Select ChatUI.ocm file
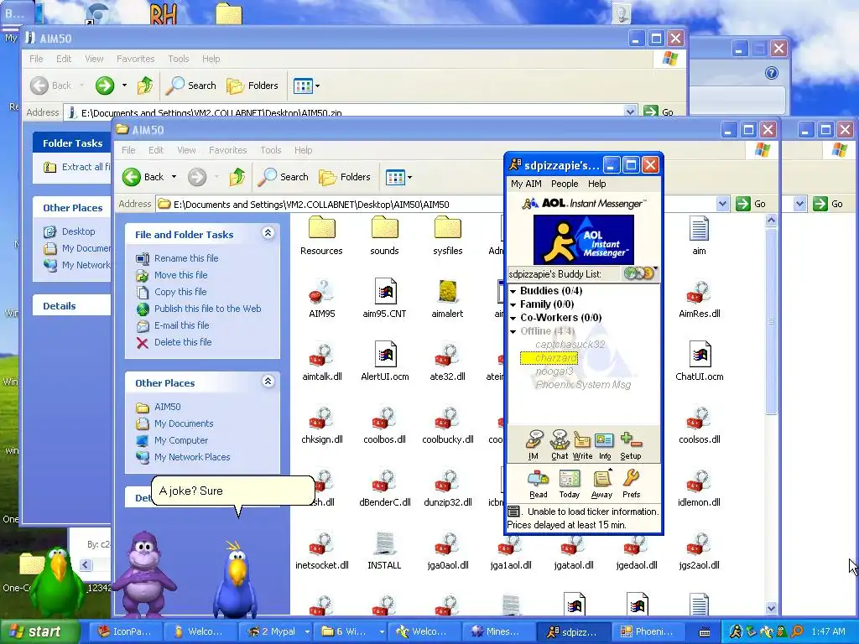The image size is (859, 644). (699, 362)
